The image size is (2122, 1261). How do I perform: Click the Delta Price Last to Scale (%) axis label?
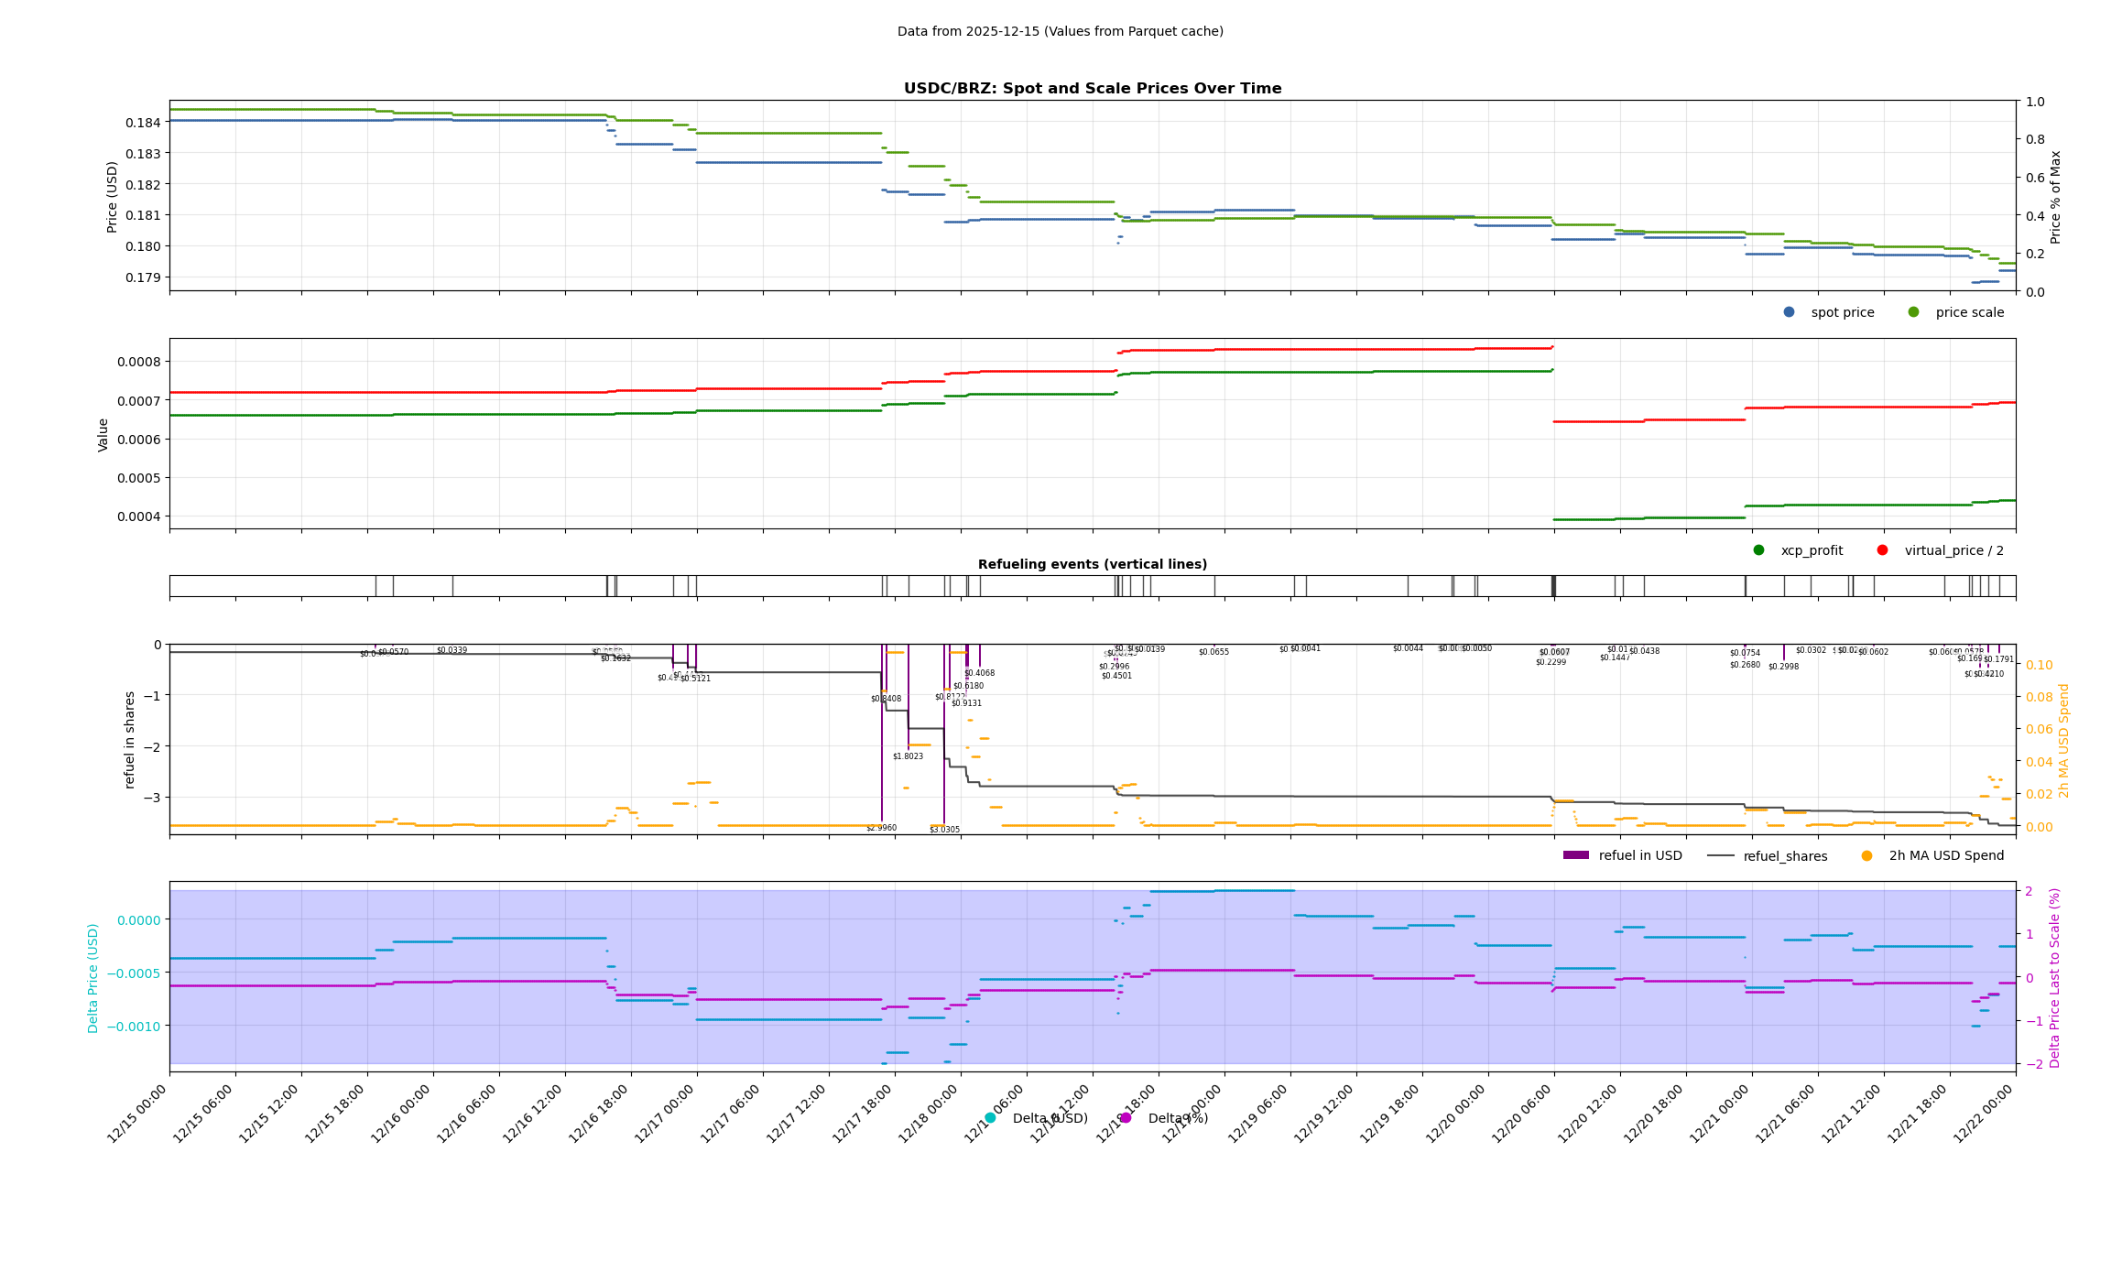[x=2055, y=977]
